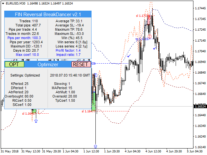Image resolution: width=207 pixels, height=155 pixels.
Task: Click the Profit factor: 1.4 statistic
Action: pyautogui.click(x=68, y=50)
